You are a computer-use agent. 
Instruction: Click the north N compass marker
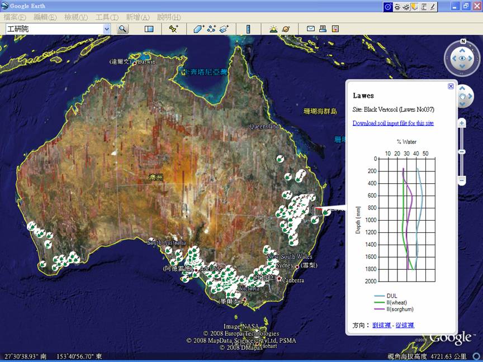tap(463, 41)
